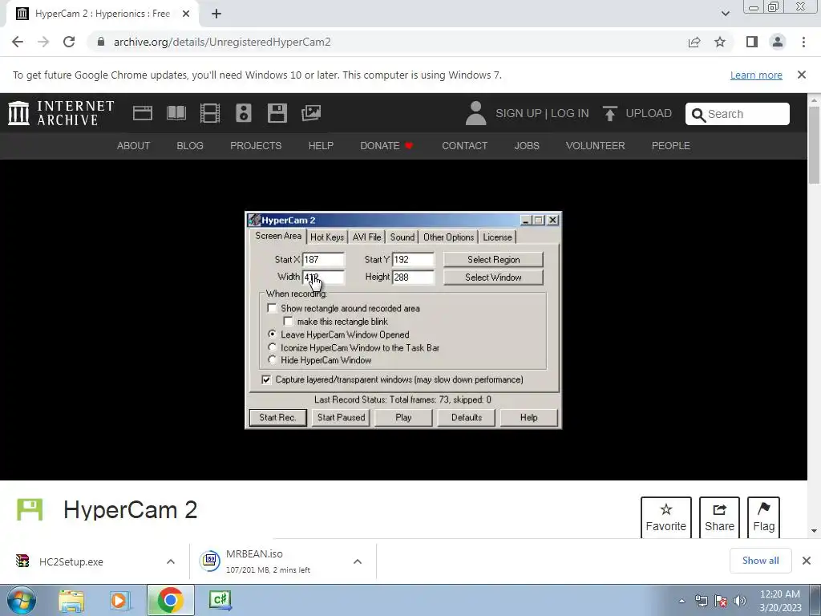Open the Chrome profile avatar
Viewport: 821px width, 616px height.
click(x=778, y=42)
